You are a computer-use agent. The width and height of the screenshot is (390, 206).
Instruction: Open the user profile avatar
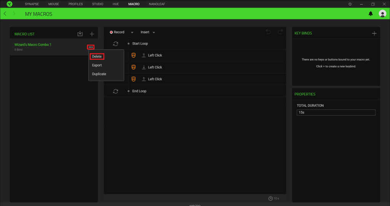pos(382,14)
